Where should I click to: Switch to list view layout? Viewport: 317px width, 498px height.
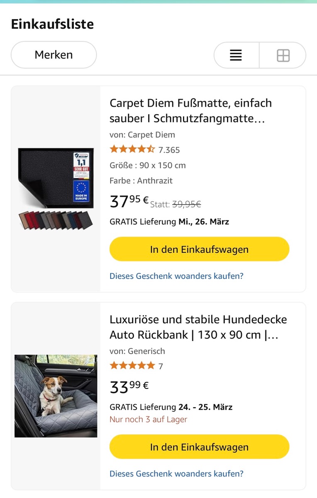[236, 55]
